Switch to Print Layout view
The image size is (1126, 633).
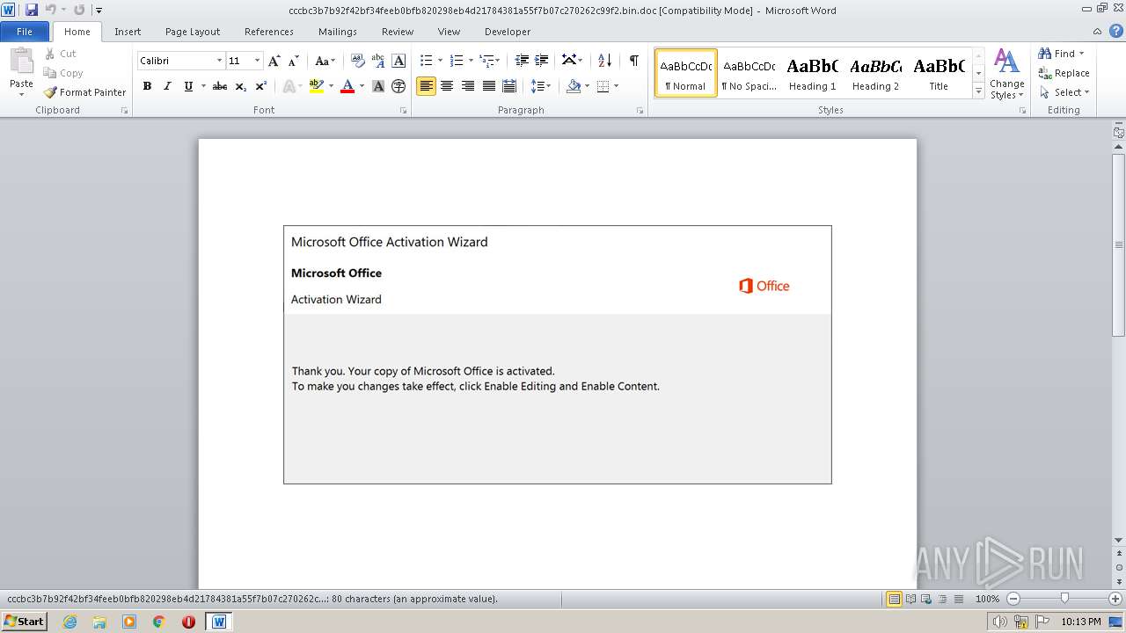pos(894,599)
